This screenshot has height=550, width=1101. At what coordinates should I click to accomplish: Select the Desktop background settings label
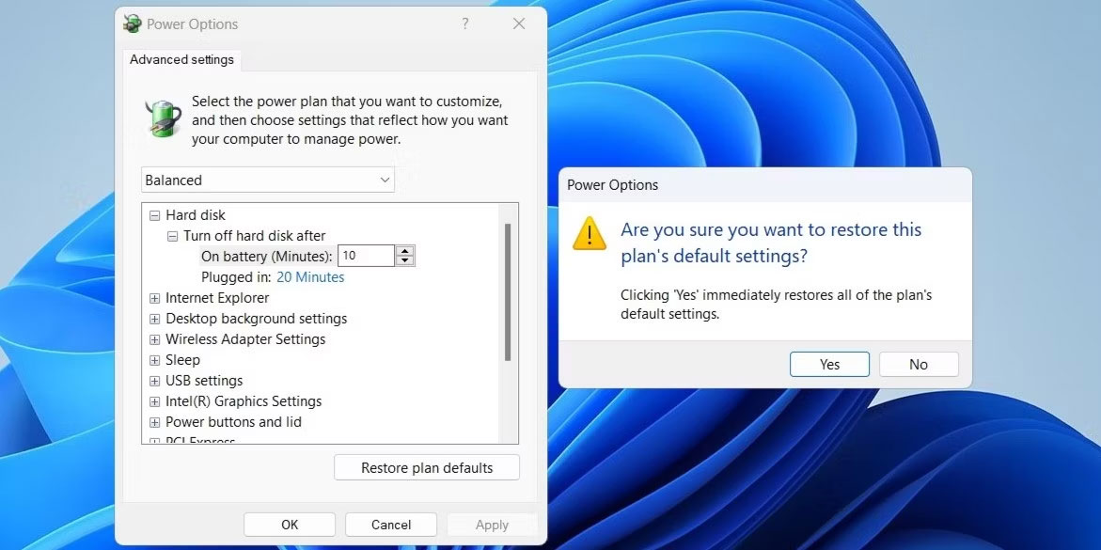257,319
